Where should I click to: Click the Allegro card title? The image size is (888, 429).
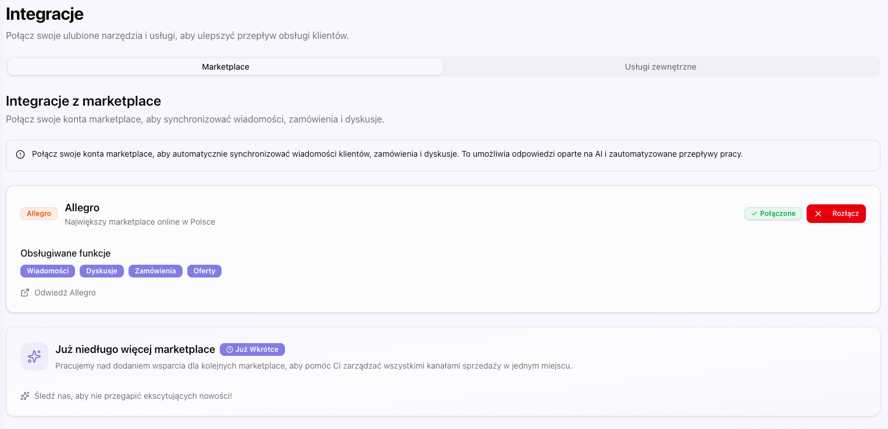click(x=82, y=208)
